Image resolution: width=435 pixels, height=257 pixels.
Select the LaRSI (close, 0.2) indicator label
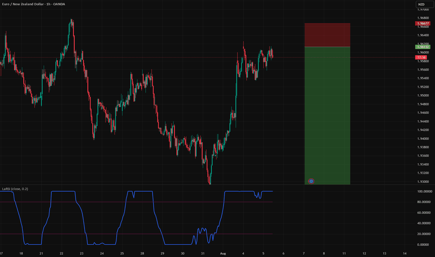pyautogui.click(x=15, y=189)
